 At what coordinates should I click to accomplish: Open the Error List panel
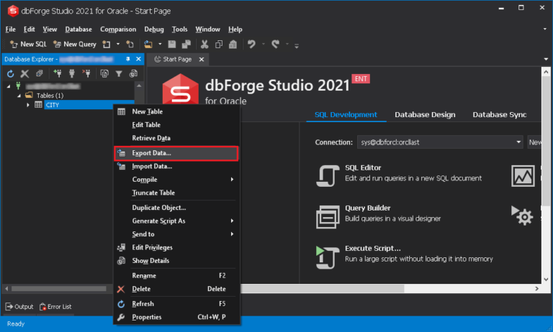(56, 306)
